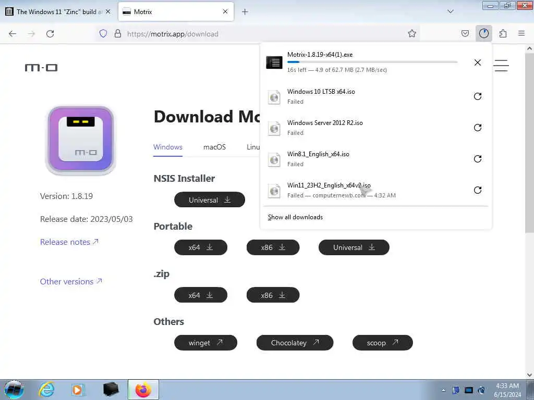The height and width of the screenshot is (400, 534).
Task: Click the Win8.1_English_x64 iso file icon
Action: 274,160
